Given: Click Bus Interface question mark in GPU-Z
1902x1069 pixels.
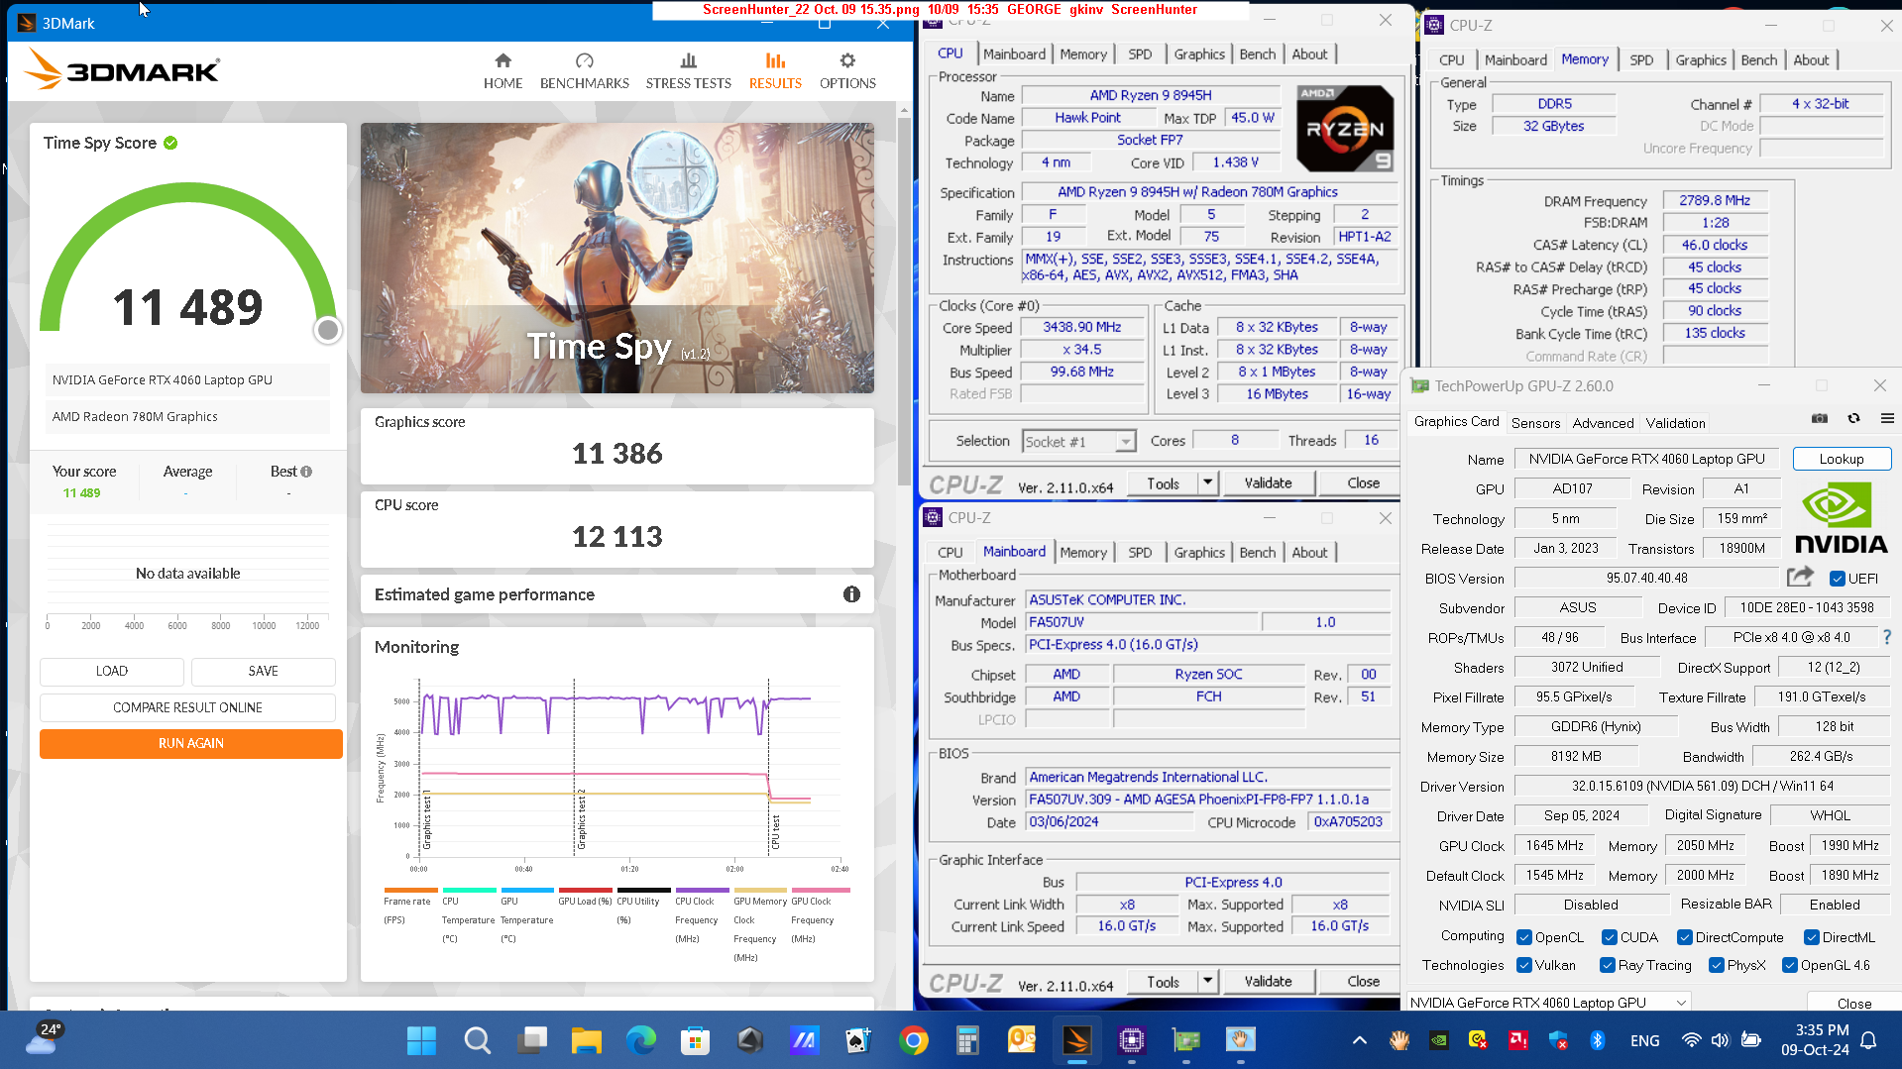Looking at the screenshot, I should pyautogui.click(x=1887, y=637).
